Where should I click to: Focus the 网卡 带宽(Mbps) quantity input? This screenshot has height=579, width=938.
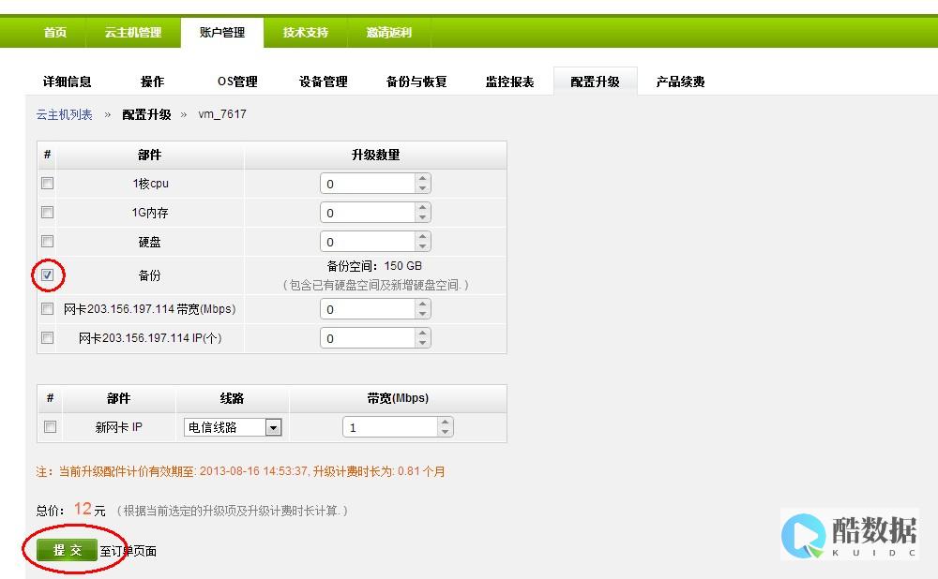[x=368, y=309]
